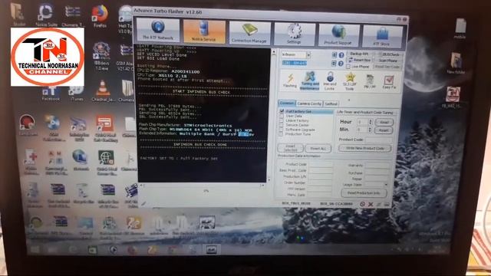Switch to the SelfTest tab
This screenshot has height=276, width=491.
[331, 104]
